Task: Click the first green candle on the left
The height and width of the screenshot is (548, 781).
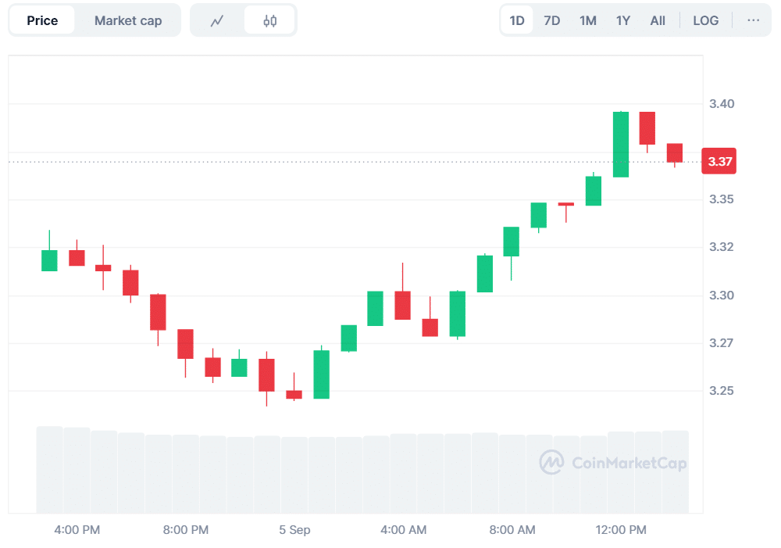Action: pos(49,260)
